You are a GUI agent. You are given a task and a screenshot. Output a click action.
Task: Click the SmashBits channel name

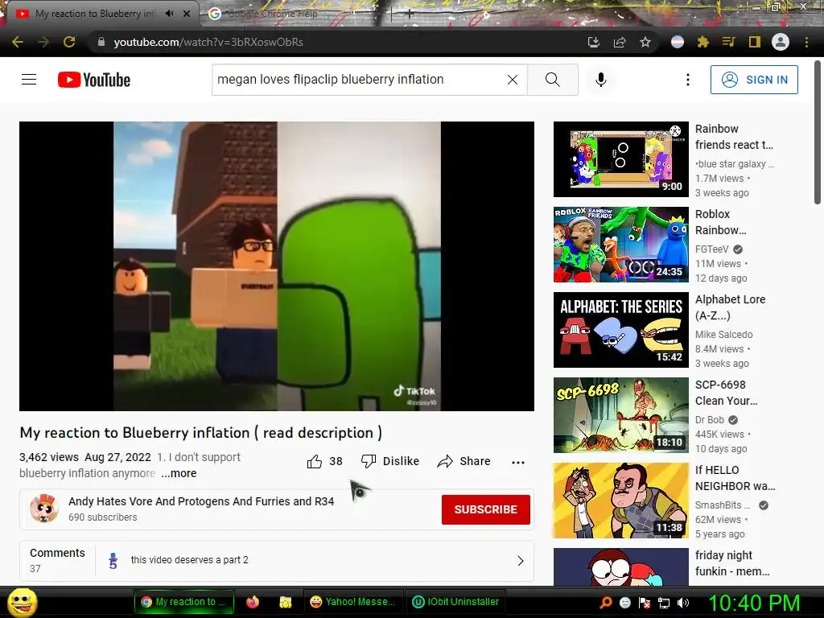coord(723,505)
